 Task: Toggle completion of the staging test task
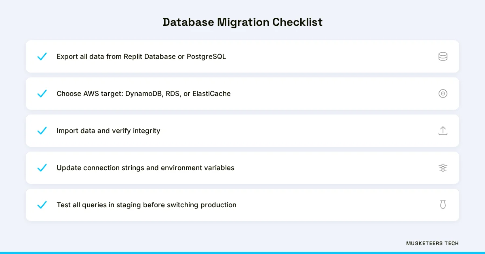point(42,205)
